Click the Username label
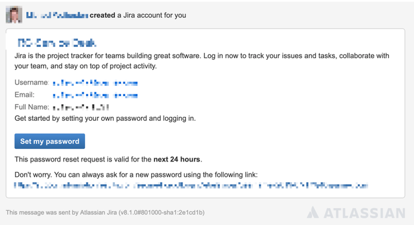This screenshot has width=414, height=225. (x=32, y=82)
